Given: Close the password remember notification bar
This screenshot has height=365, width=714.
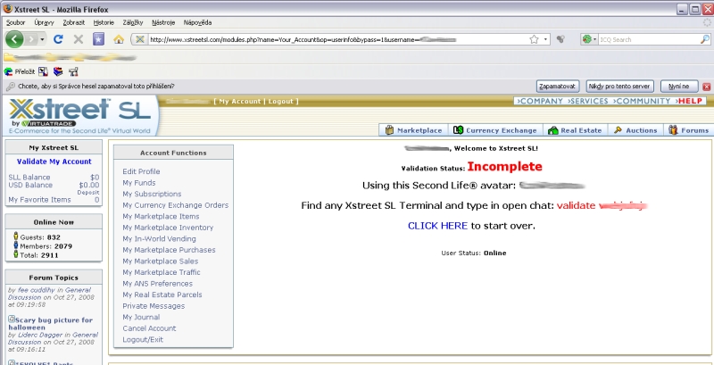Looking at the screenshot, I should point(706,86).
